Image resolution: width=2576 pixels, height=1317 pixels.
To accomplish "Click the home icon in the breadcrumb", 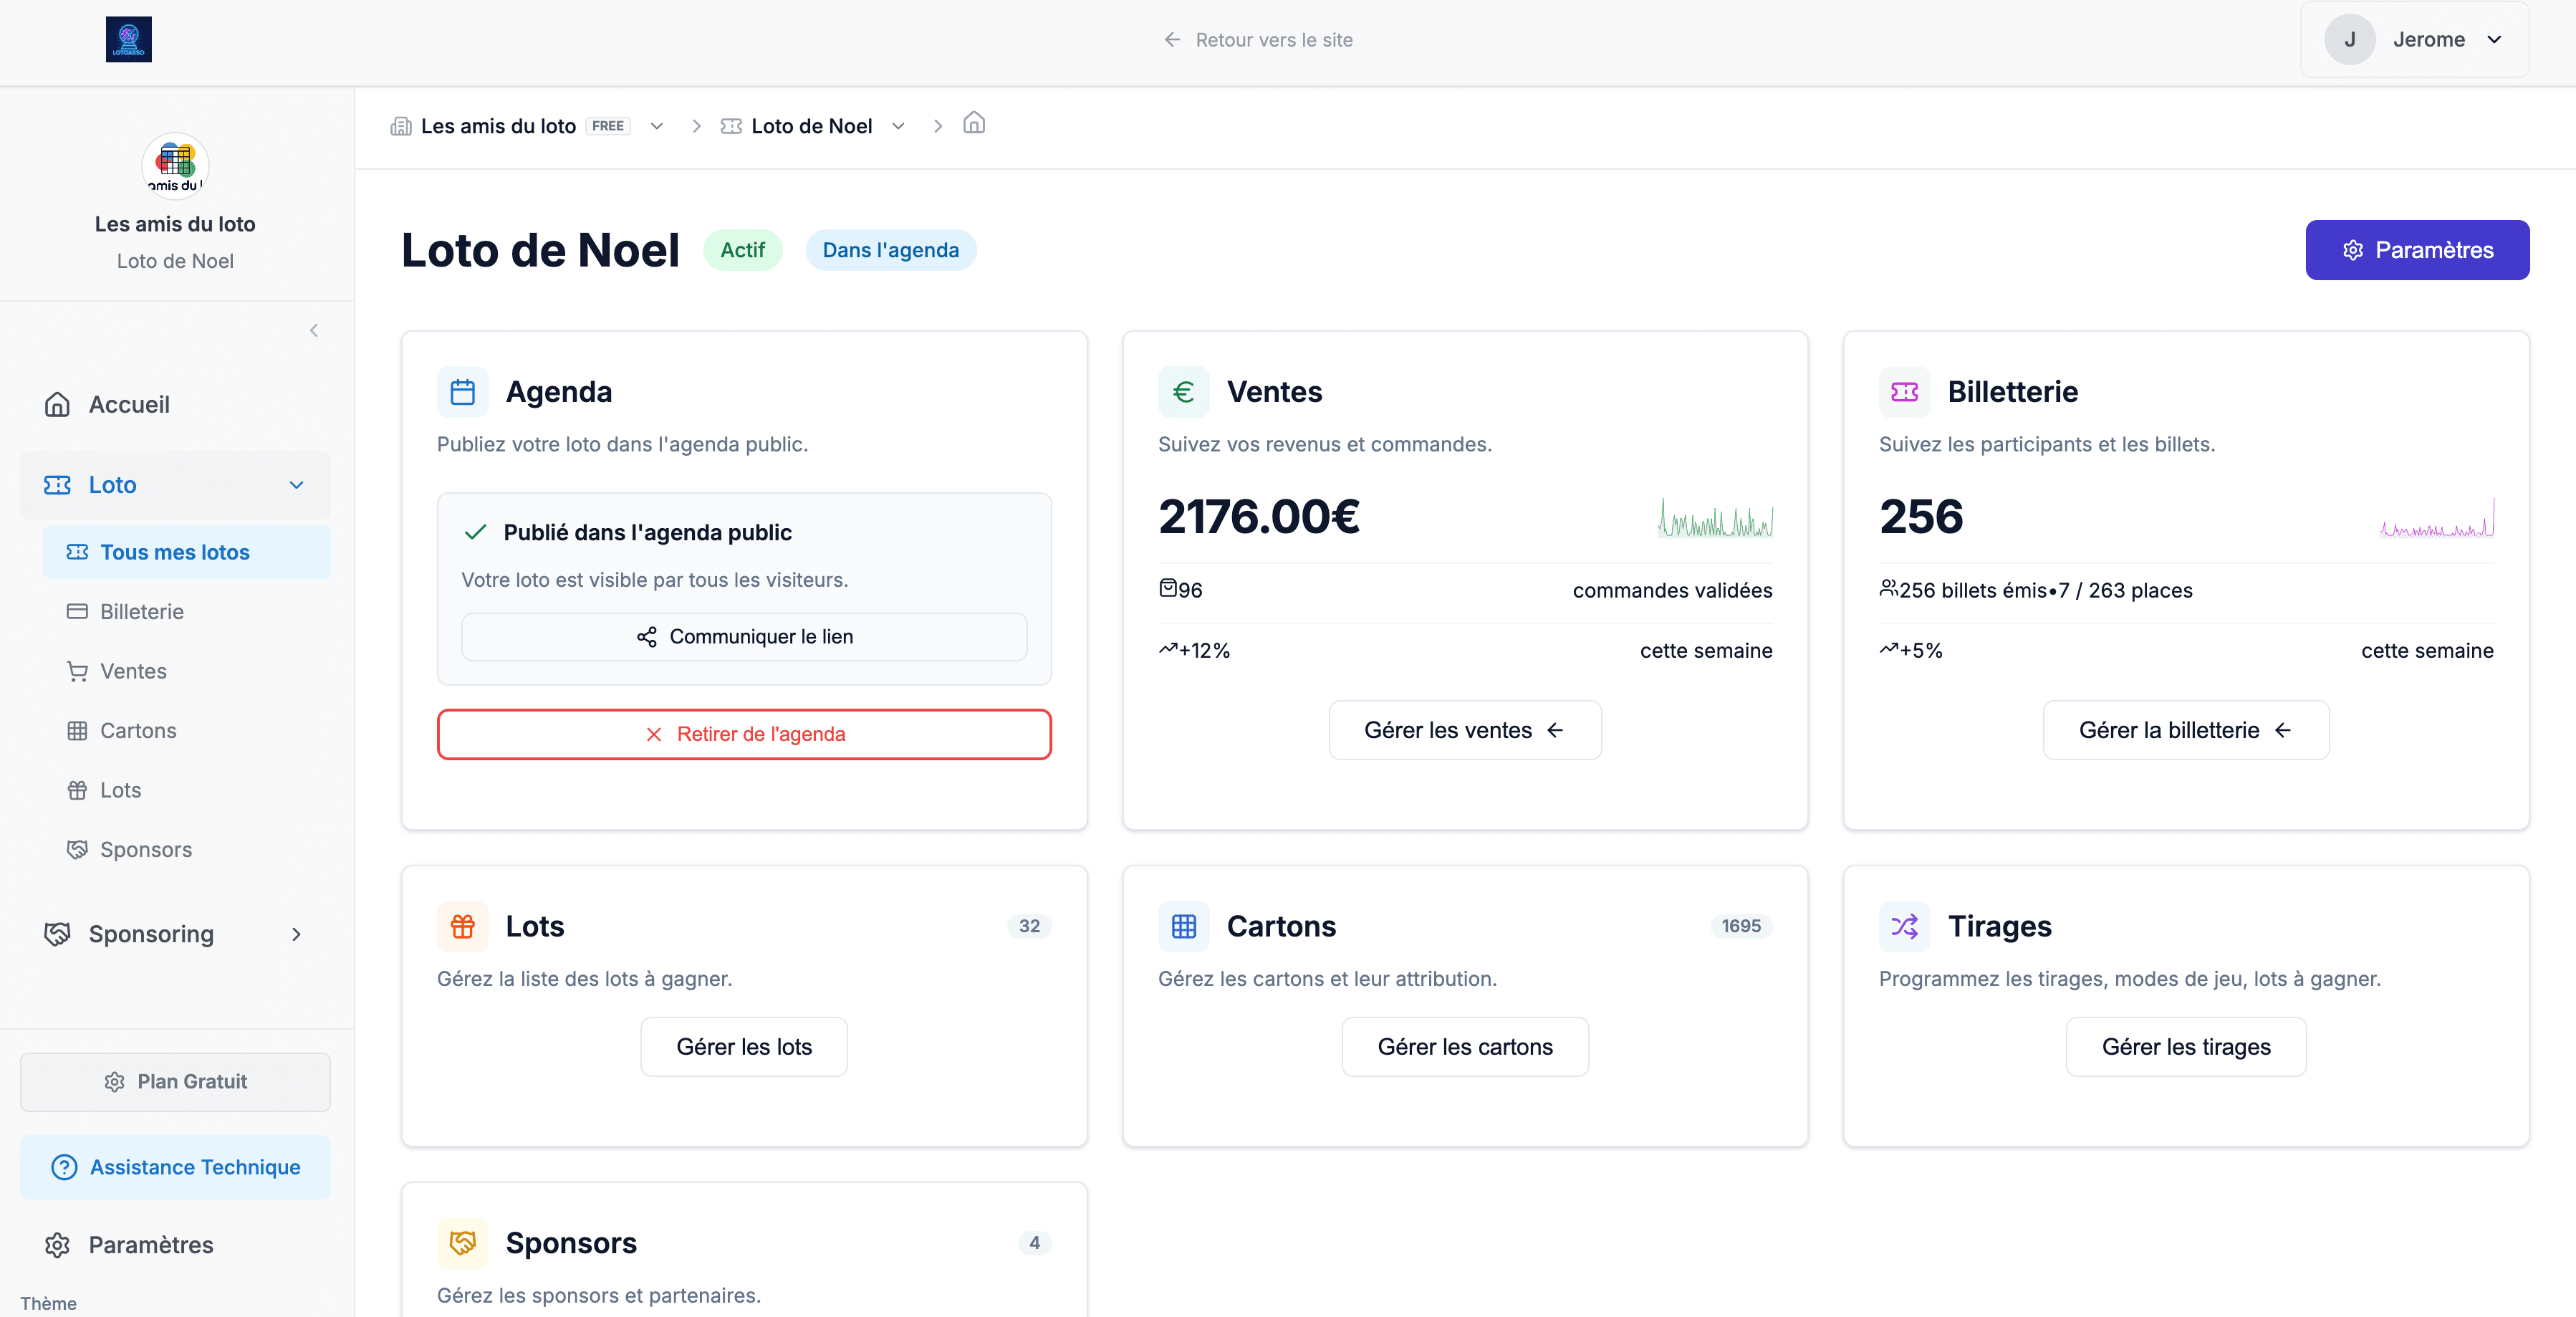I will [x=974, y=124].
